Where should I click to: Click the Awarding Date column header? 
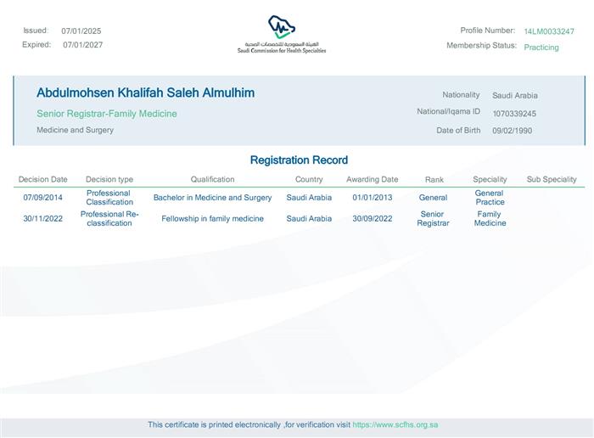(x=372, y=180)
